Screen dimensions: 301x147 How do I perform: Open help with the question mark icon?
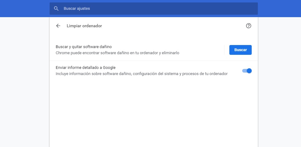tap(249, 26)
